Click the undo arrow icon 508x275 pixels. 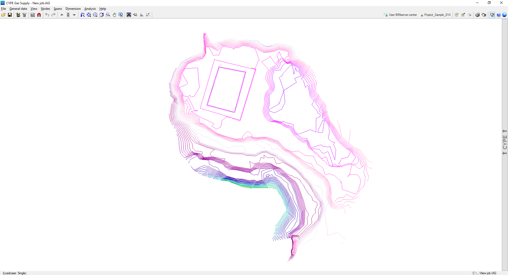point(47,15)
